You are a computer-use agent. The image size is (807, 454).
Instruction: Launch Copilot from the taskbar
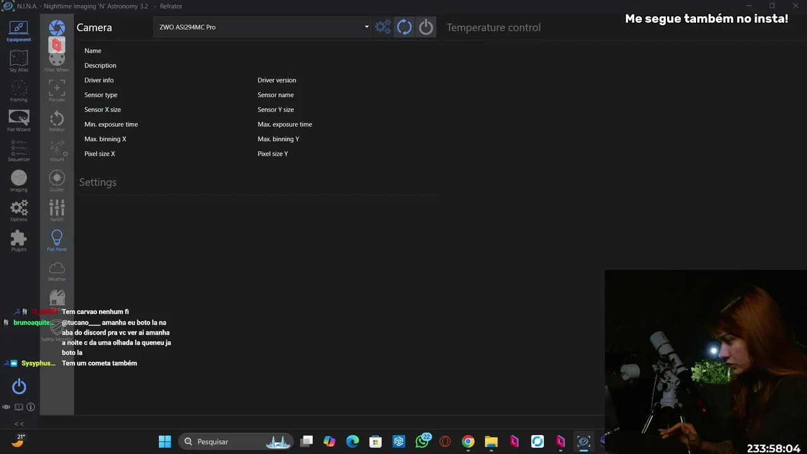(x=330, y=441)
